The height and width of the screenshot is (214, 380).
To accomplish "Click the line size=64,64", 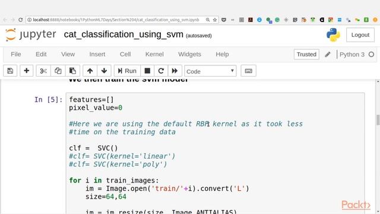I will pyautogui.click(x=106, y=197).
